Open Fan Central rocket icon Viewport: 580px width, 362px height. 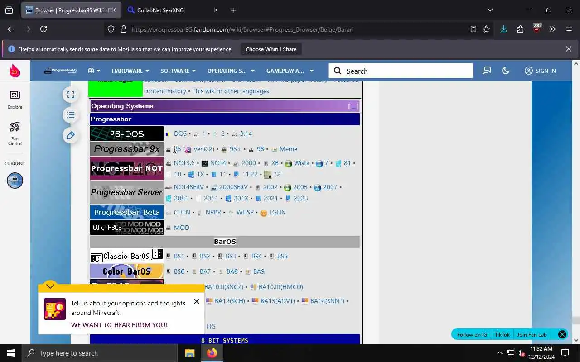pyautogui.click(x=14, y=133)
